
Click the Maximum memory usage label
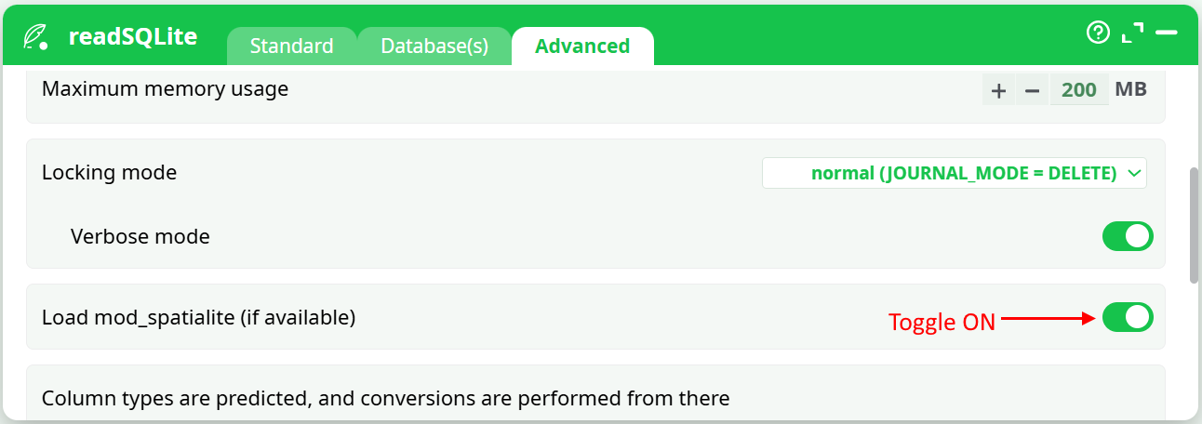click(x=166, y=89)
